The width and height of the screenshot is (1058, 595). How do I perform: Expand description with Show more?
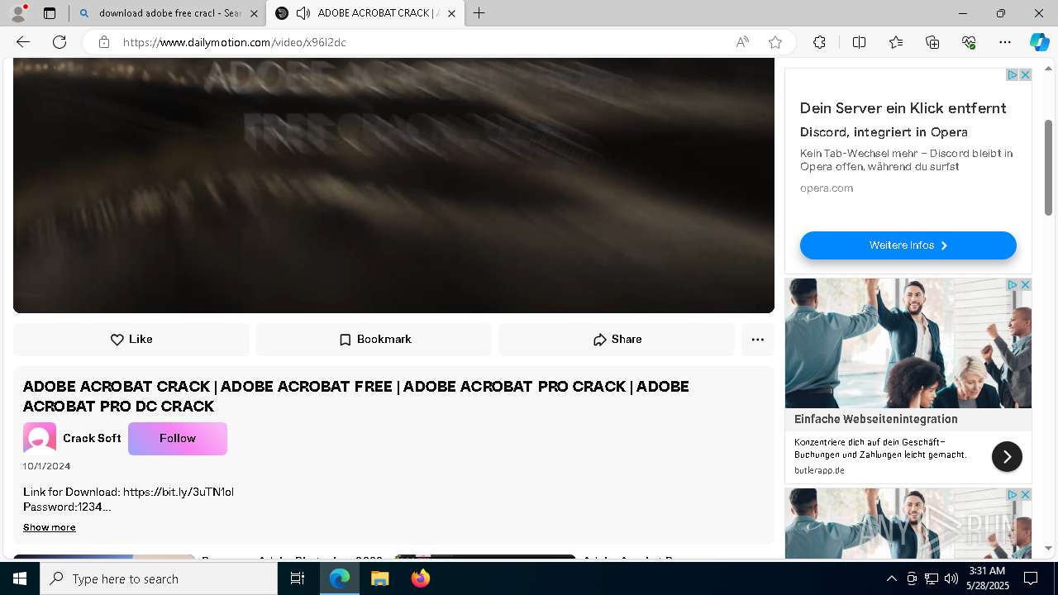pyautogui.click(x=50, y=527)
